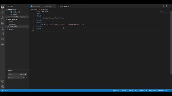Image resolution: width=172 pixels, height=96 pixels.
Task: Close index.html in Open Editors list
Action: pyautogui.click(x=9, y=17)
